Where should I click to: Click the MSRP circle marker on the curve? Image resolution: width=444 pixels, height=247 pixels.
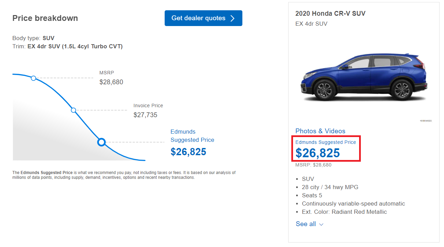tap(34, 78)
